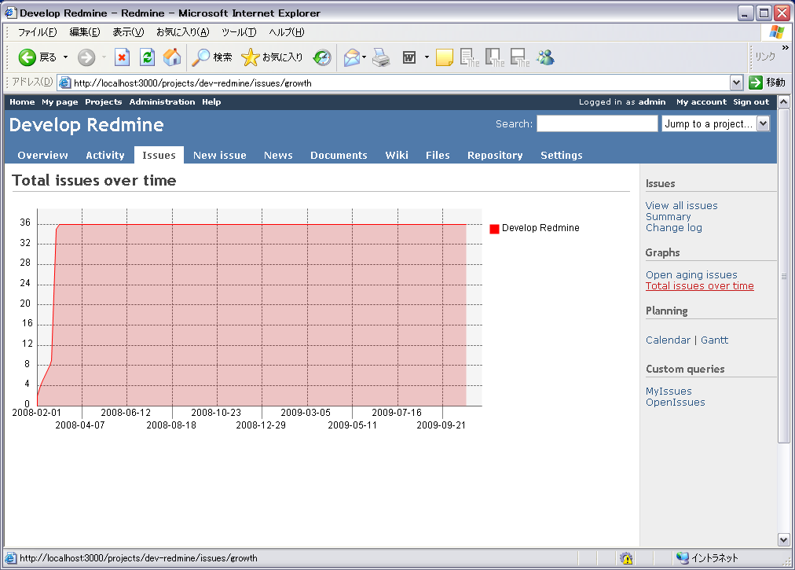Open the New issue tab

pyautogui.click(x=219, y=156)
